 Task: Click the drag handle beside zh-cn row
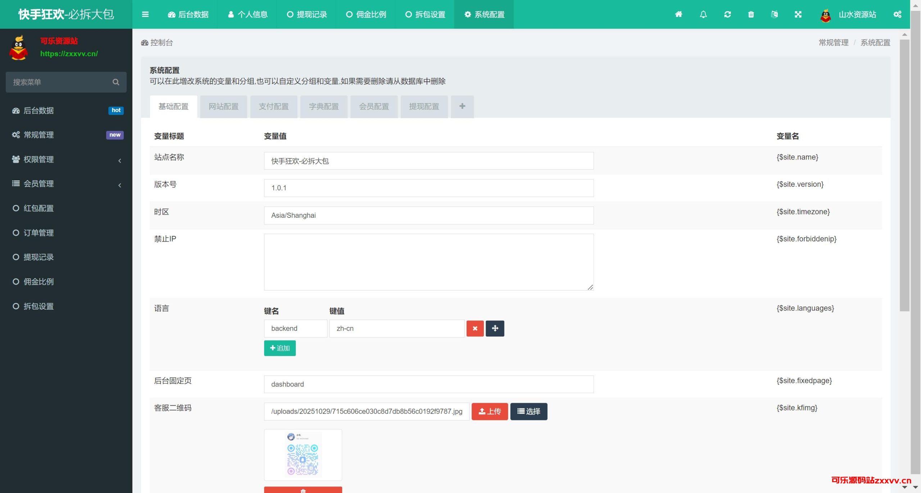[495, 328]
